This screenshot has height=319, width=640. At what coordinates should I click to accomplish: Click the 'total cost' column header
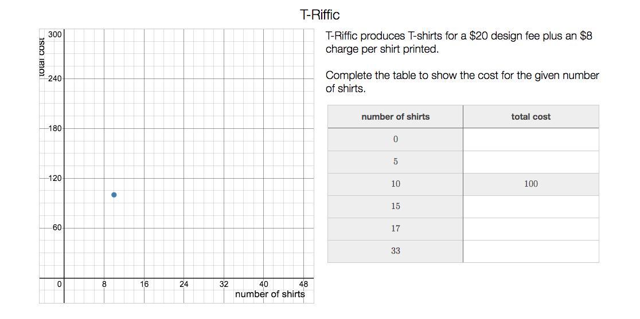click(x=530, y=116)
